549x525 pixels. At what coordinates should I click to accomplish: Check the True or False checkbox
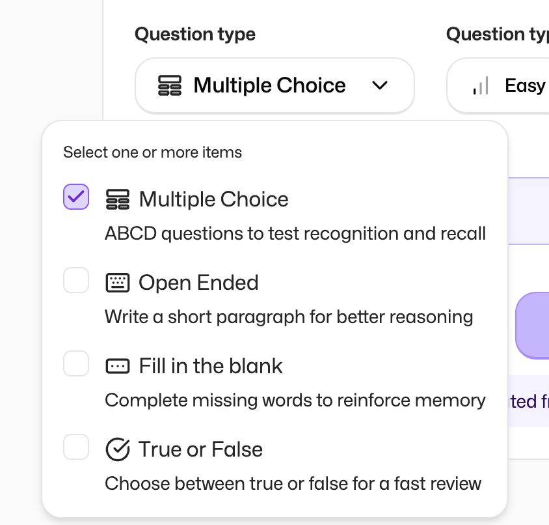[x=76, y=447]
